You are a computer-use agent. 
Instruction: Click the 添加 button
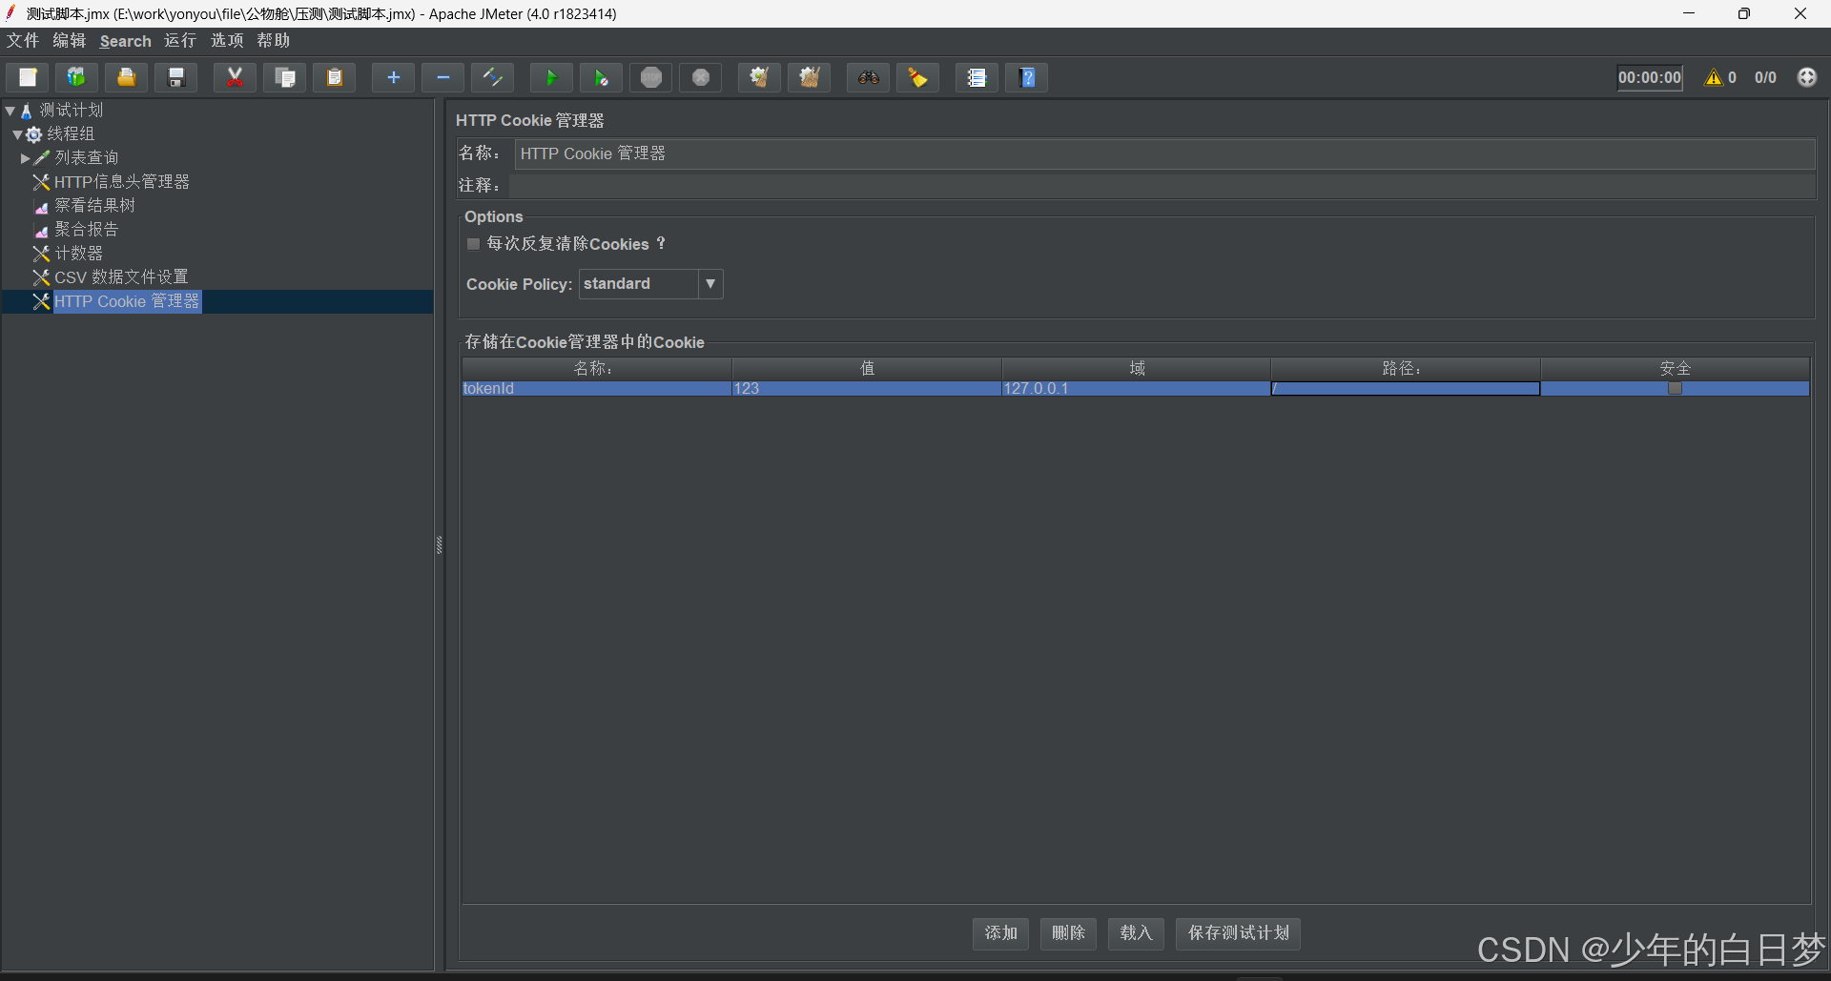[x=1000, y=933]
